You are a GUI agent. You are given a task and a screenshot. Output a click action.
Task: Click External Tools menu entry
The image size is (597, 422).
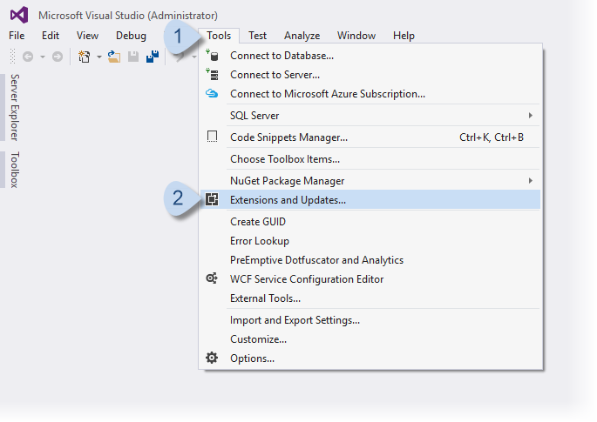[265, 298]
